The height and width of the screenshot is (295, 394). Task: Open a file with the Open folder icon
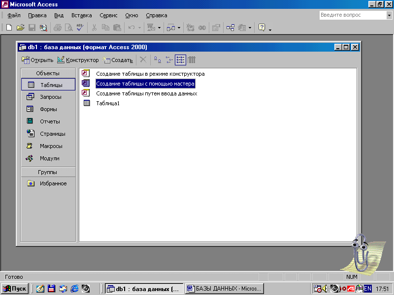pos(20,28)
